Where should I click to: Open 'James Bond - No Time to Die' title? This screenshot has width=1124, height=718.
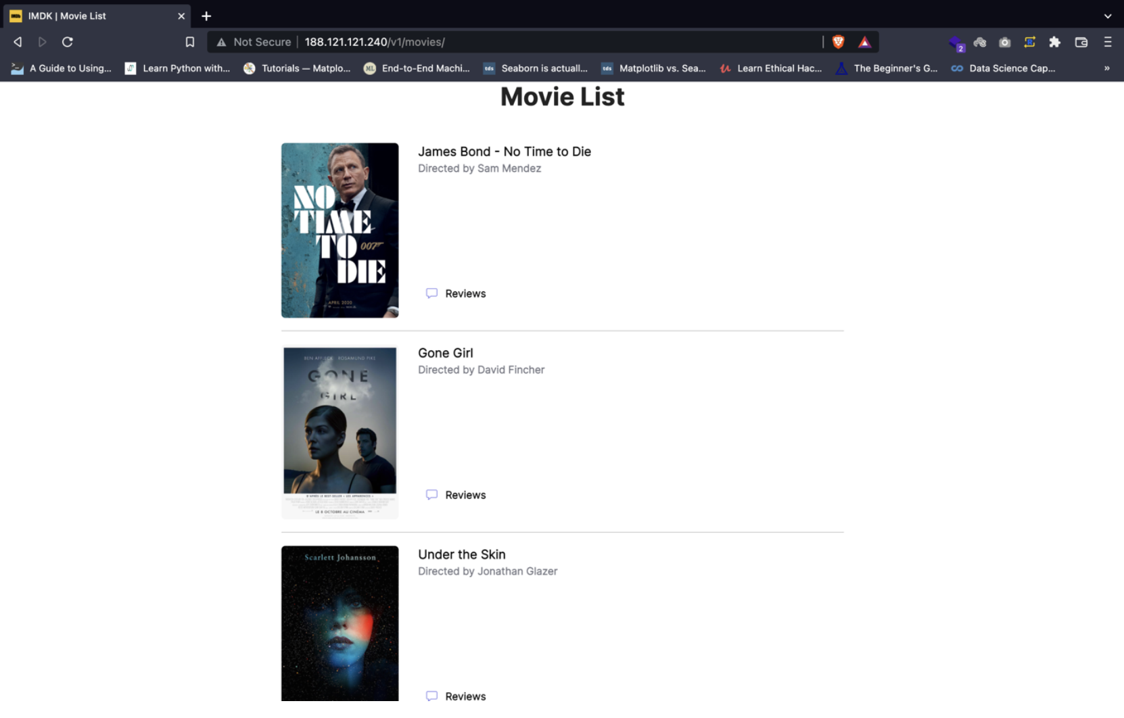pos(505,151)
